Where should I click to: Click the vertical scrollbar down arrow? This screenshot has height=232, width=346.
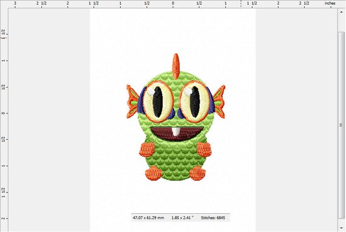[341, 228]
